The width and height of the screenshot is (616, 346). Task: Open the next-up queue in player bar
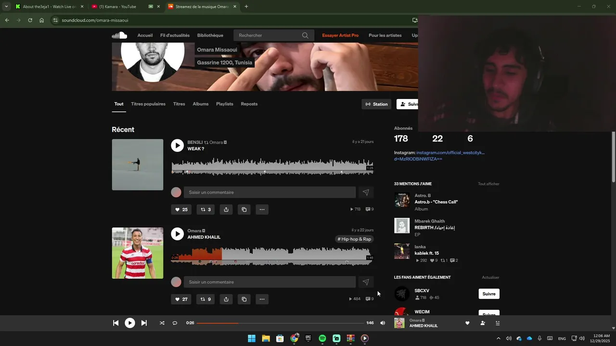coord(498,323)
